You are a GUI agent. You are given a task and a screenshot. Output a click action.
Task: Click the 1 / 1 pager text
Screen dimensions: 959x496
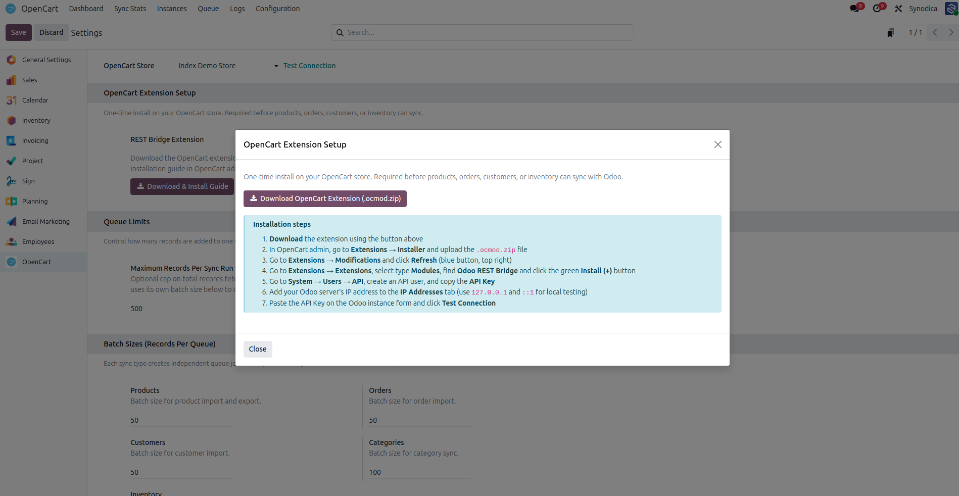915,32
